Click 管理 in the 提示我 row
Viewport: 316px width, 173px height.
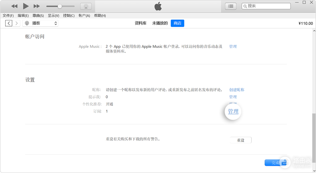click(233, 97)
